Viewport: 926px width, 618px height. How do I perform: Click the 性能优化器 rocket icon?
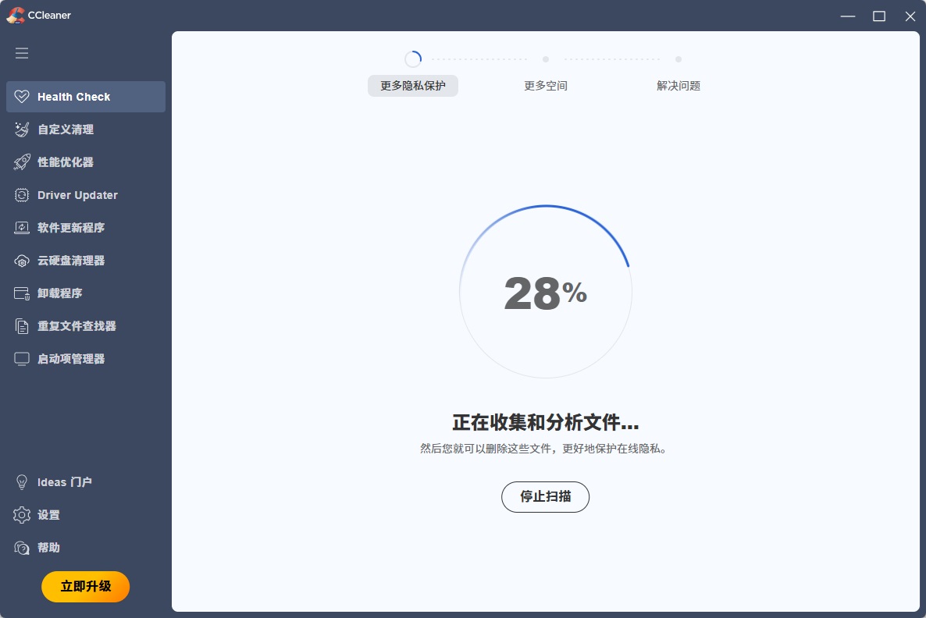click(x=22, y=162)
